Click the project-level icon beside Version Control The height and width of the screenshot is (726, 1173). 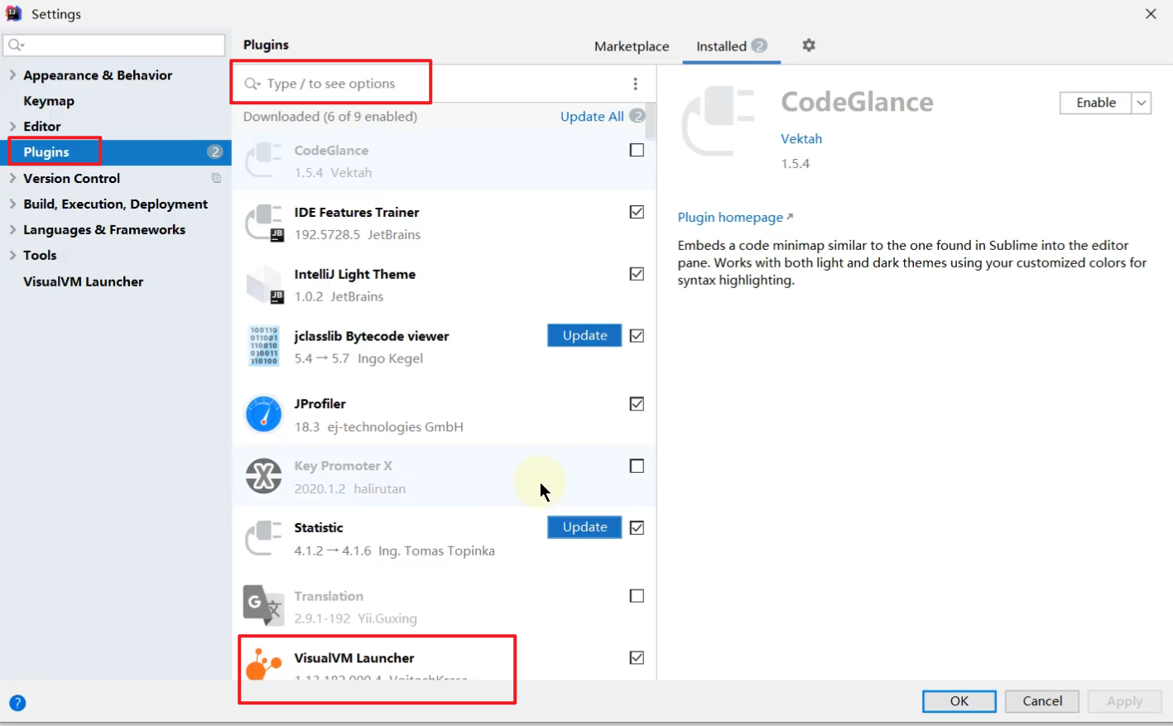tap(216, 178)
